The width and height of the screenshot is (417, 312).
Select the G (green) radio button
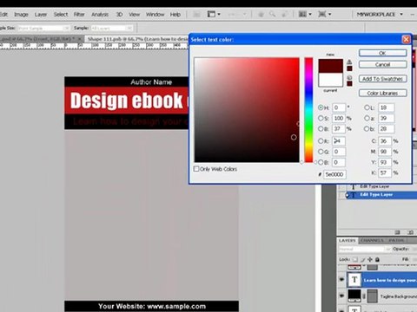click(x=321, y=152)
